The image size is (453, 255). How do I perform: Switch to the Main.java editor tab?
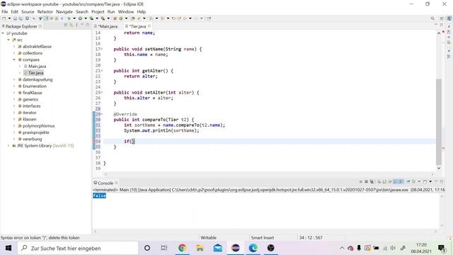(x=106, y=26)
